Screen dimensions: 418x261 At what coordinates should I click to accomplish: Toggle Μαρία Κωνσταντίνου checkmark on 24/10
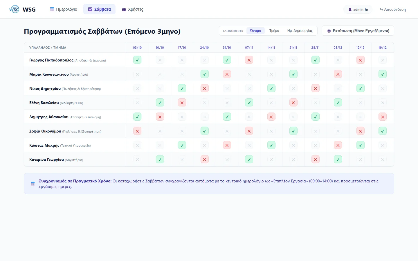205,74
